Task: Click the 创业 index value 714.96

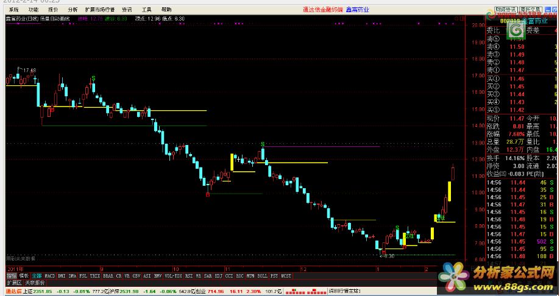Action: [x=216, y=291]
